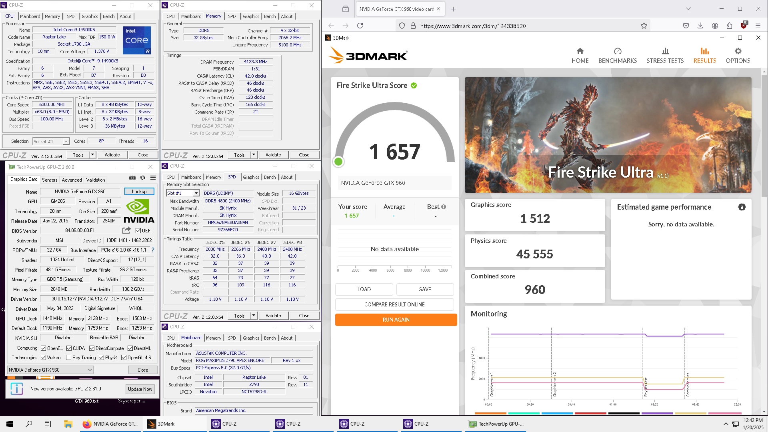This screenshot has width=768, height=432.
Task: Click the Lookup button in GPU-Z
Action: pyautogui.click(x=139, y=192)
